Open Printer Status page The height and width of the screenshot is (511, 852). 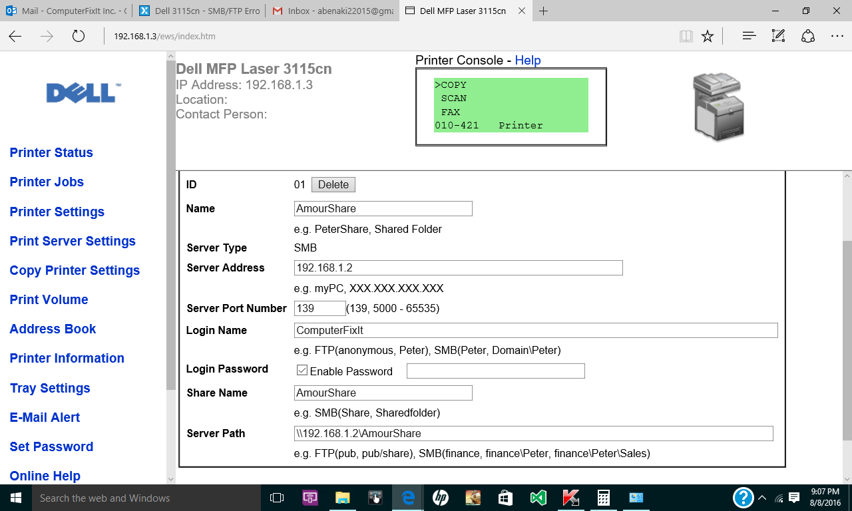click(x=51, y=152)
